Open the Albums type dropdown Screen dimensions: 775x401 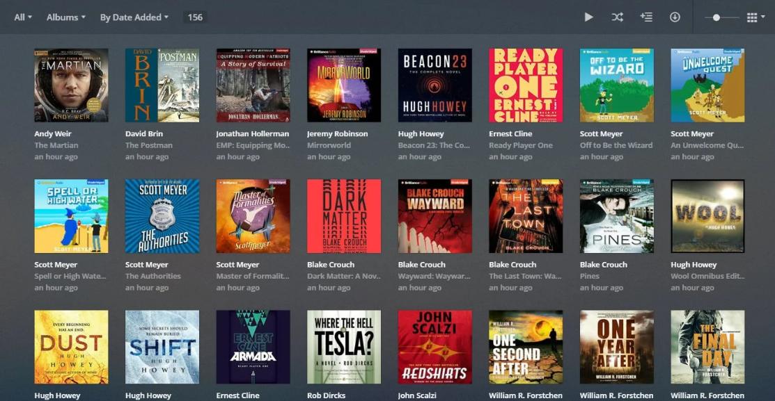65,17
